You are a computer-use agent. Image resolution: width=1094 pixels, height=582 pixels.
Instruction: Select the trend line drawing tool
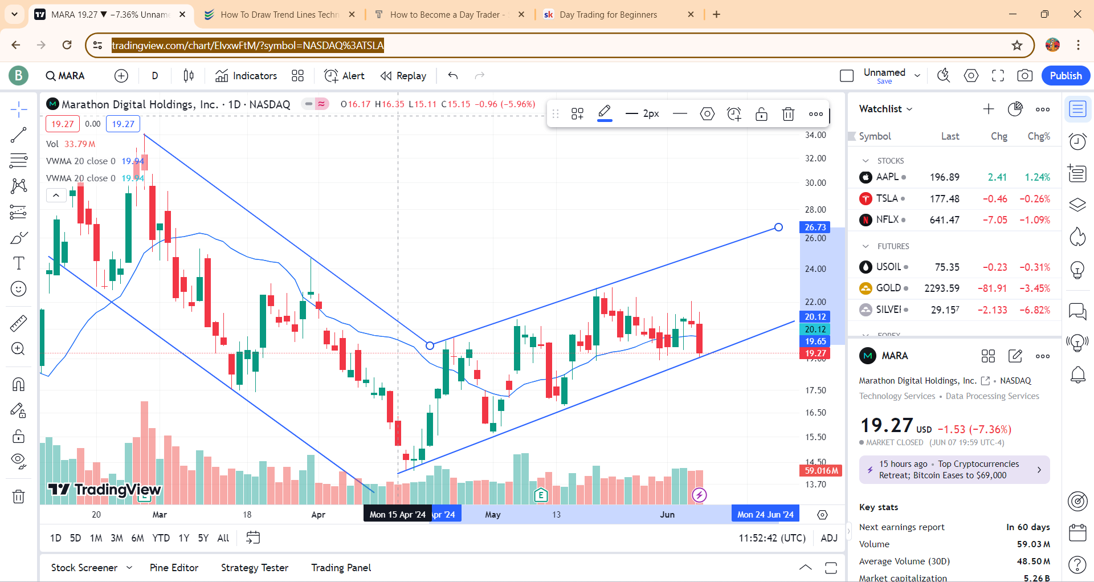pyautogui.click(x=19, y=135)
